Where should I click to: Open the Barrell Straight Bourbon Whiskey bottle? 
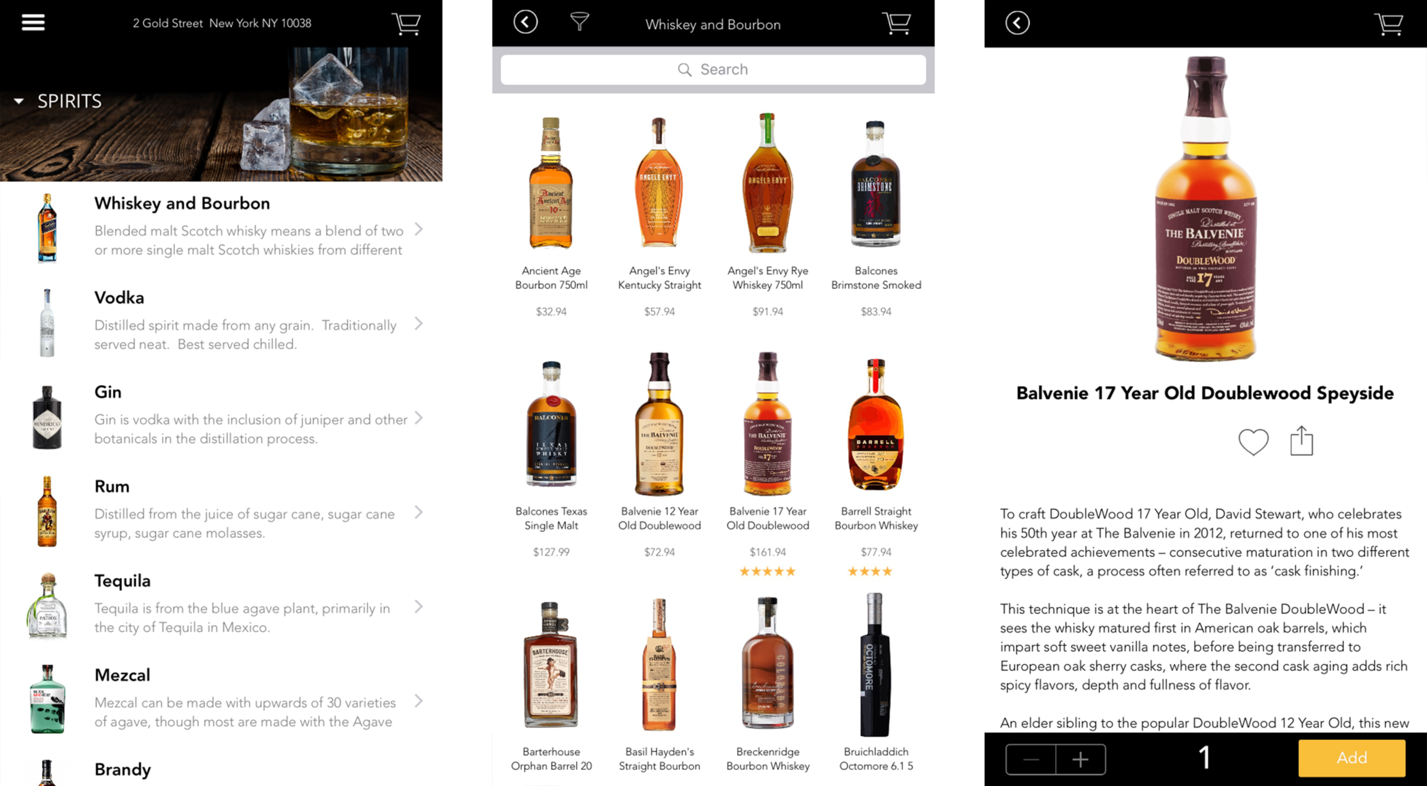[876, 424]
